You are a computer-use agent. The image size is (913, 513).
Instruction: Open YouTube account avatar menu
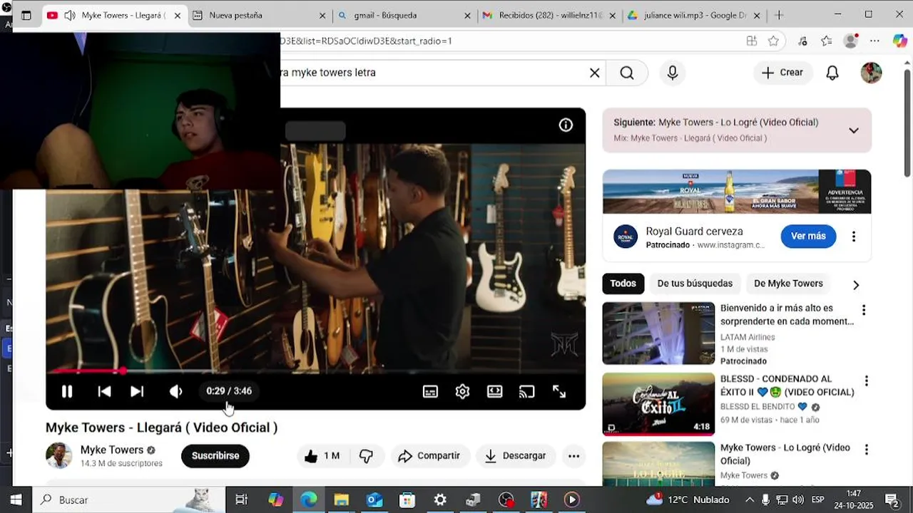coord(871,73)
